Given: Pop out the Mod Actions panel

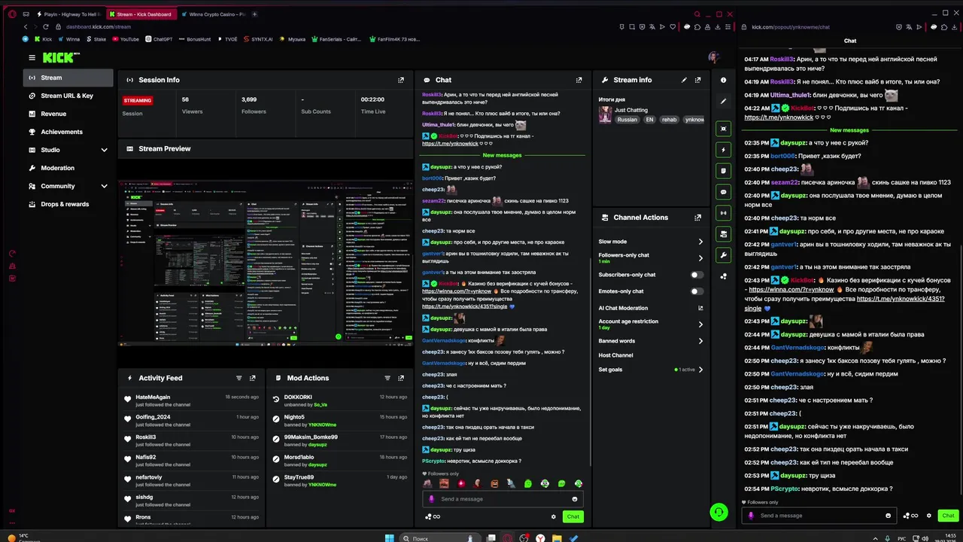Looking at the screenshot, I should tap(401, 378).
